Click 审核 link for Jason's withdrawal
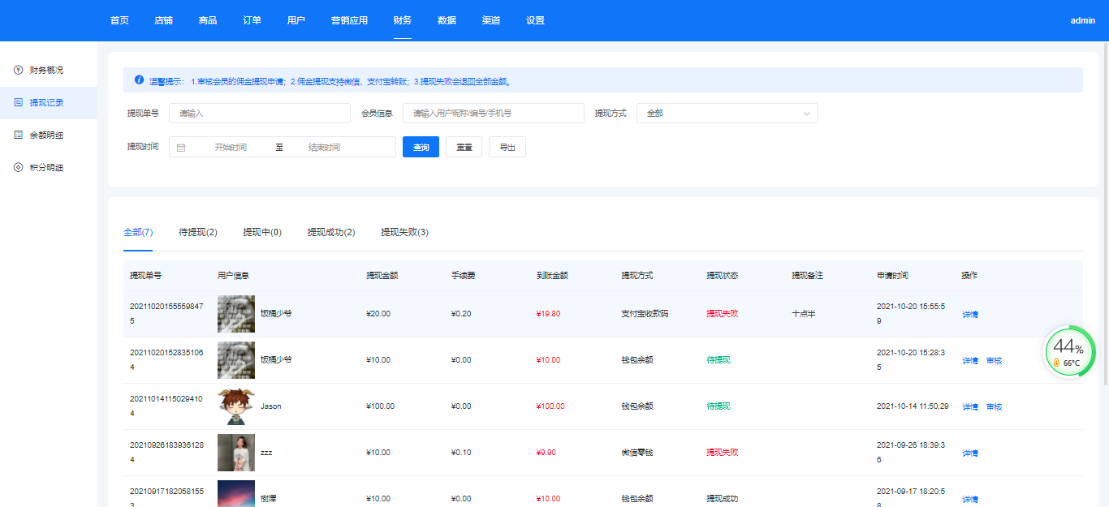Screen dimensions: 1109x507 coord(994,406)
